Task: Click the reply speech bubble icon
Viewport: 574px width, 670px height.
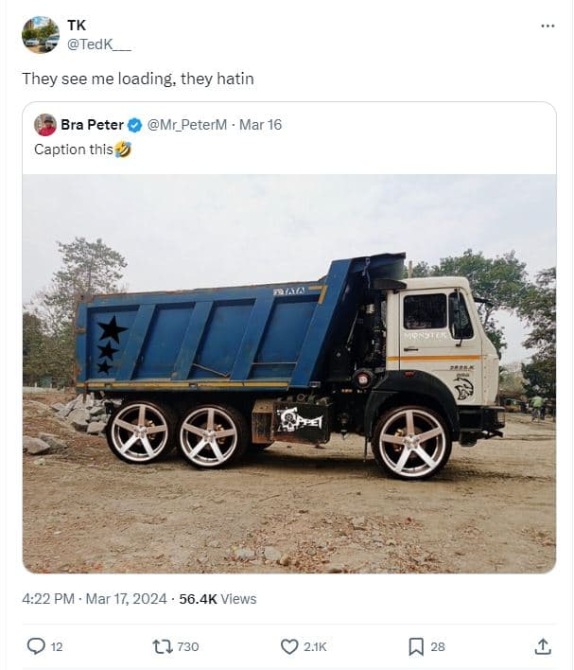Action: point(36,645)
